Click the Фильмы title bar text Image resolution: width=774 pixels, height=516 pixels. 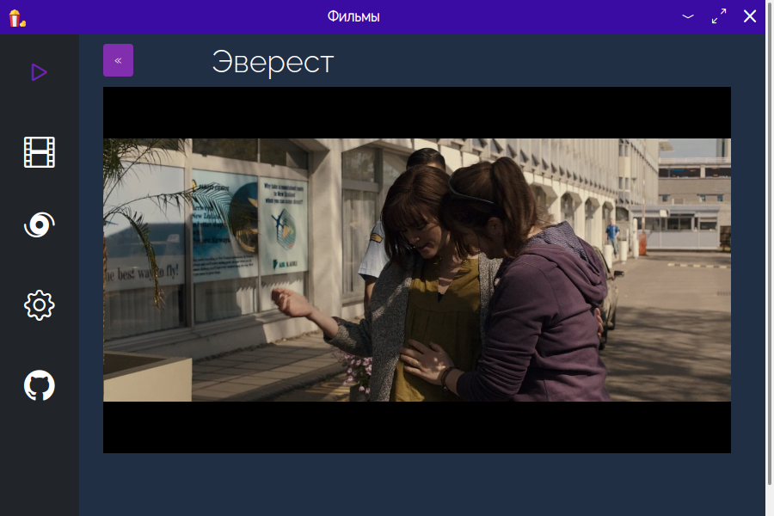[353, 16]
